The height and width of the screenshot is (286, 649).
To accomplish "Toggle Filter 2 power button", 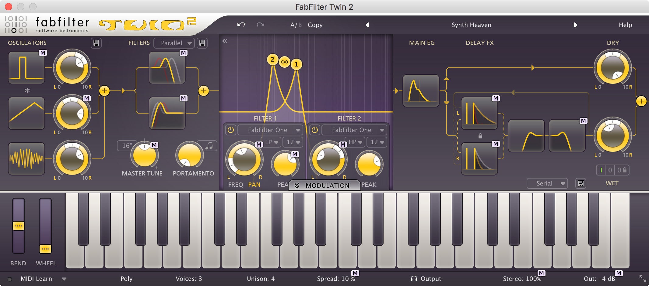I will pyautogui.click(x=315, y=130).
